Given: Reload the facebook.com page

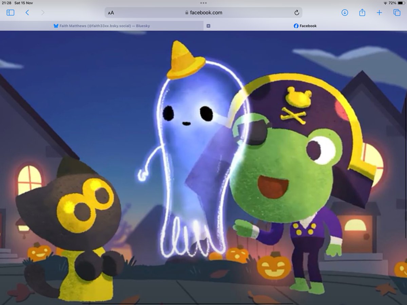Looking at the screenshot, I should pyautogui.click(x=296, y=13).
